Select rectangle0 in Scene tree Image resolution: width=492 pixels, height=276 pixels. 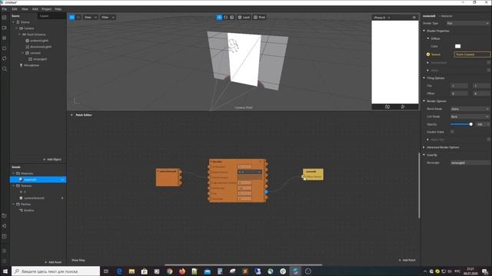[40, 59]
